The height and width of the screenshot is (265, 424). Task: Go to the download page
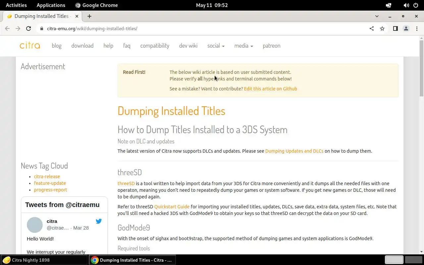pyautogui.click(x=82, y=46)
